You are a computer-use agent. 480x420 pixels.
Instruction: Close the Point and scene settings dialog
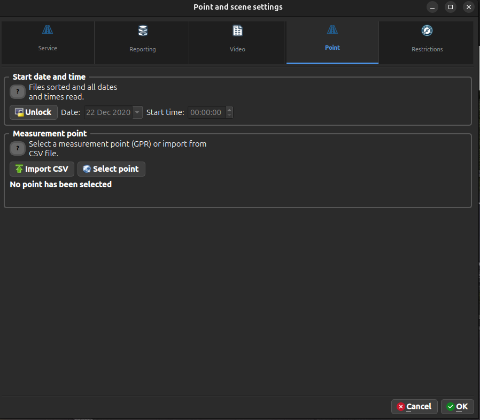[x=469, y=7]
